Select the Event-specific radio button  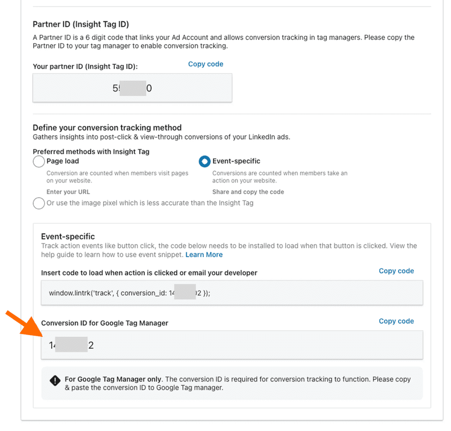204,161
